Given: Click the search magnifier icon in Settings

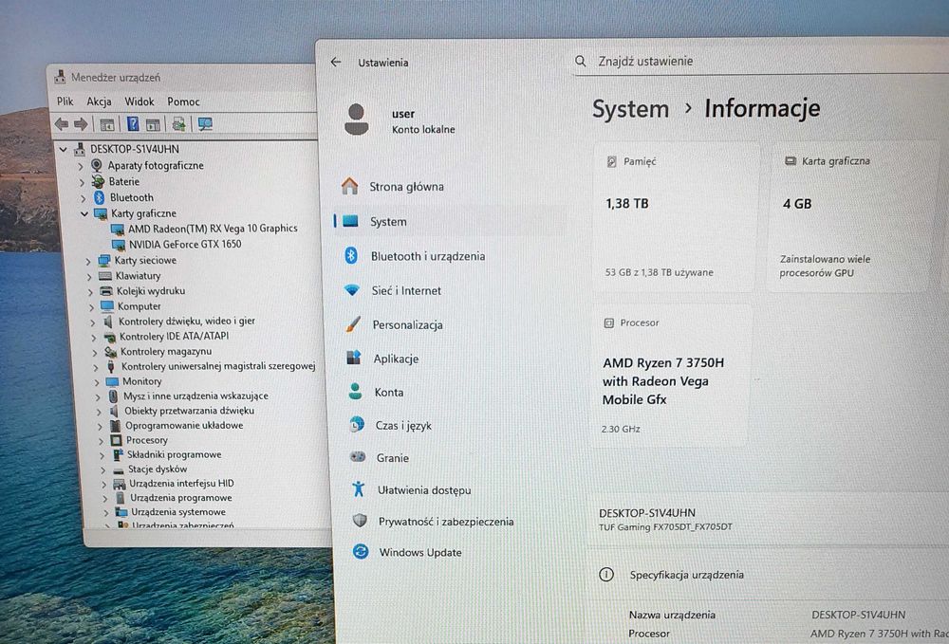Looking at the screenshot, I should [581, 61].
